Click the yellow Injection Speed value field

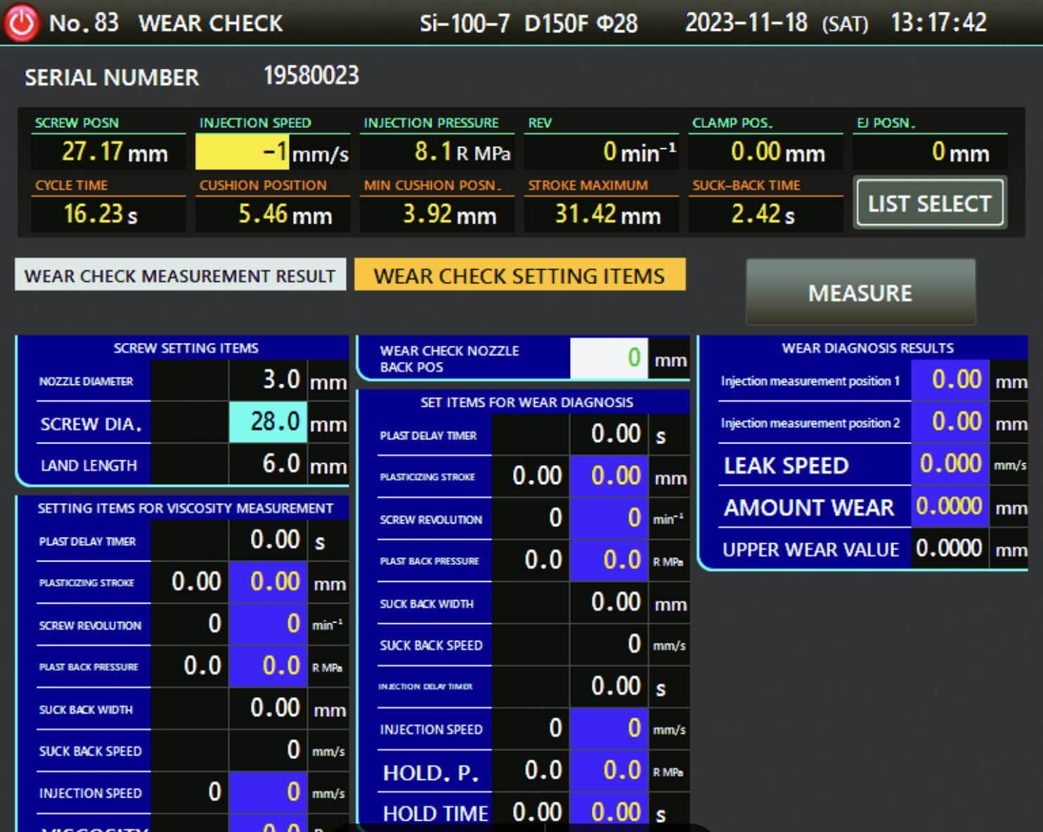pyautogui.click(x=242, y=152)
